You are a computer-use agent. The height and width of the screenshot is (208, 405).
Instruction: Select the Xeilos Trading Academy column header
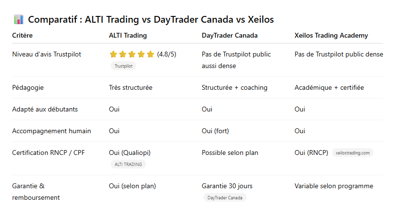pos(331,35)
